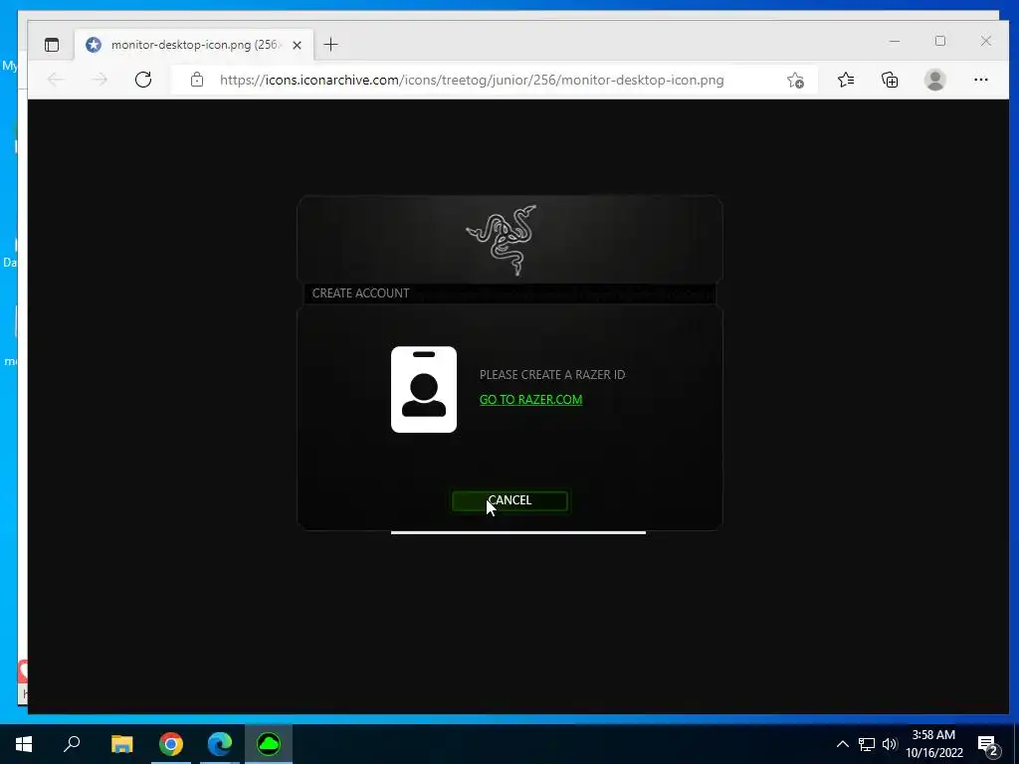Viewport: 1019px width, 764px height.
Task: Go forward to the next page
Action: pos(100,80)
